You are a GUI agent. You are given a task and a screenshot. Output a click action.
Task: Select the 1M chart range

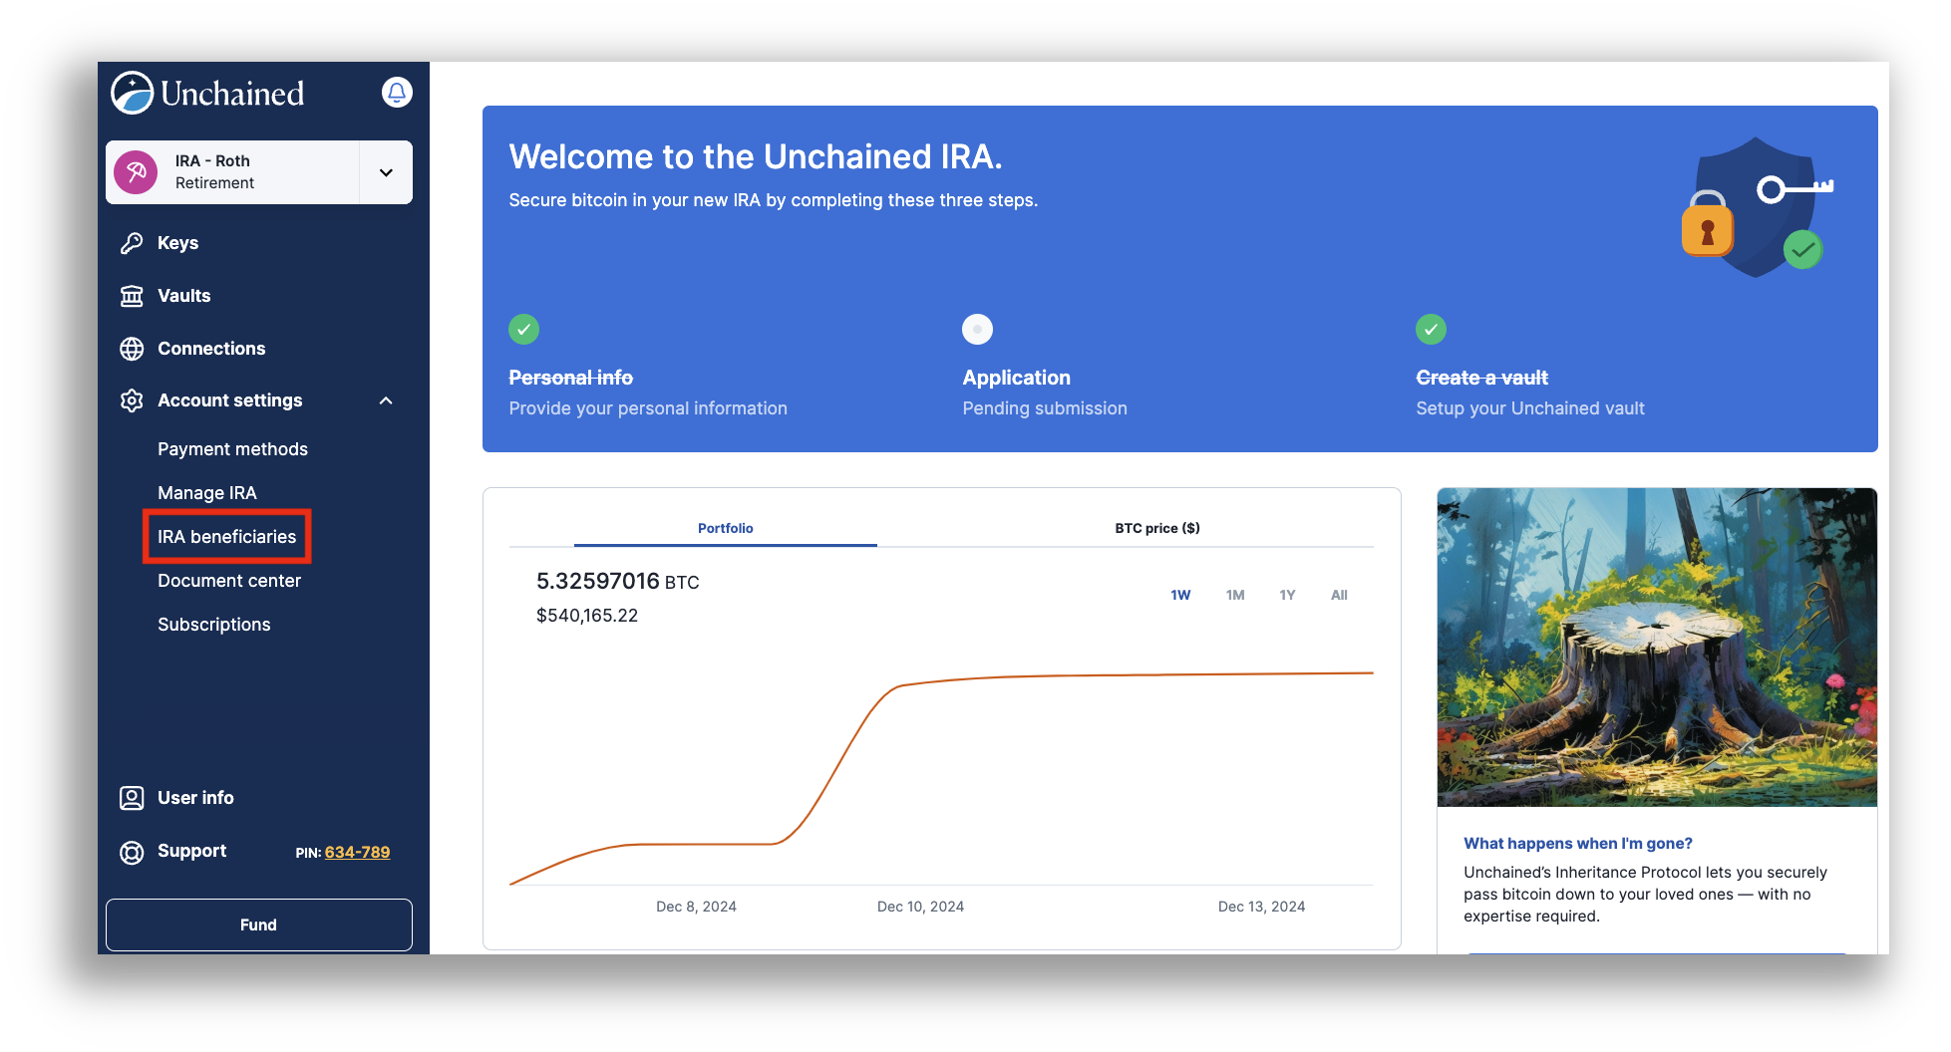pyautogui.click(x=1235, y=595)
